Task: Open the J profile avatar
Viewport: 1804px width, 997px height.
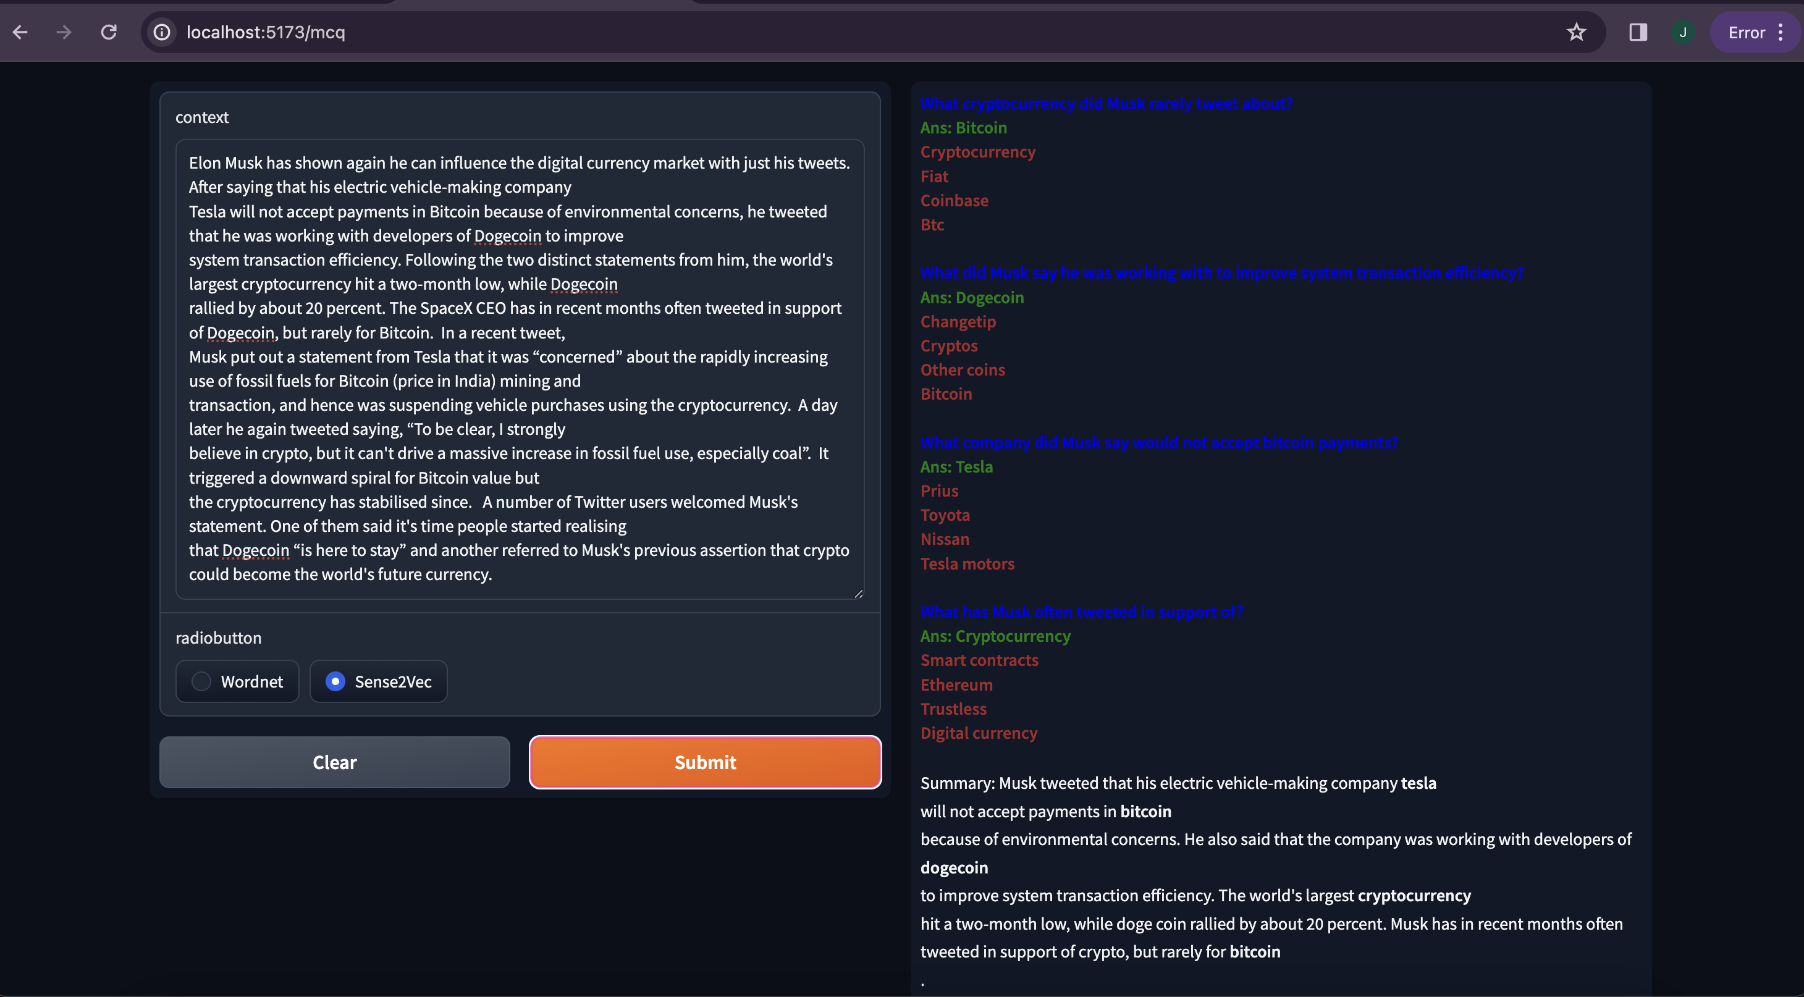Action: [x=1682, y=32]
